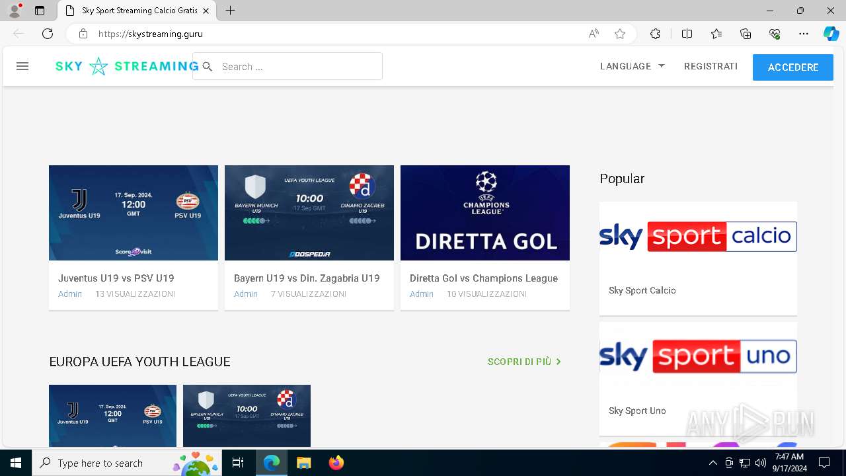
Task: Focus the site search field
Action: (288, 66)
